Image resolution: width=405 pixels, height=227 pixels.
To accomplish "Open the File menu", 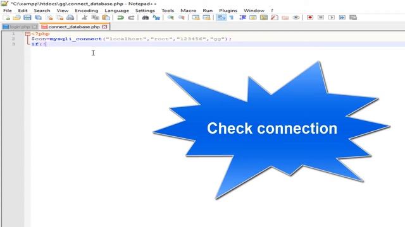I will [8, 11].
